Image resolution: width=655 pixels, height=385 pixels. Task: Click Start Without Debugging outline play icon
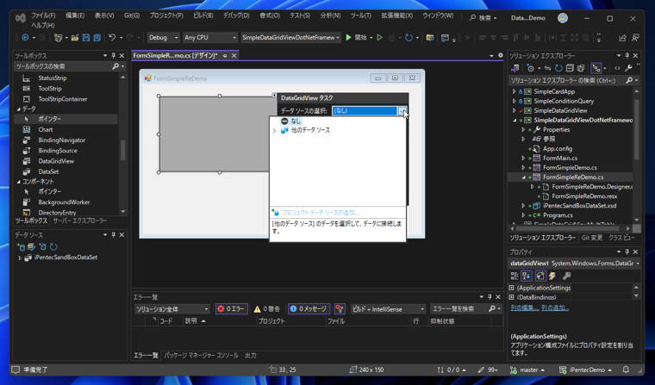380,38
